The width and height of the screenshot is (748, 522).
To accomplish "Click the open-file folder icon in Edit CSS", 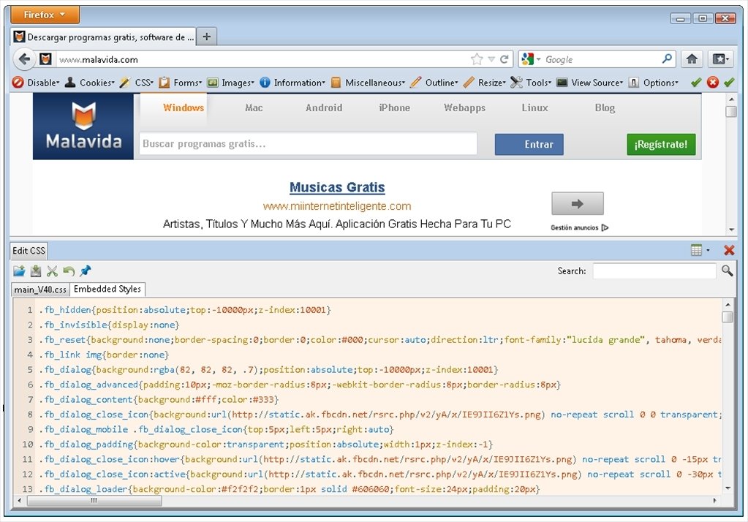I will [19, 271].
